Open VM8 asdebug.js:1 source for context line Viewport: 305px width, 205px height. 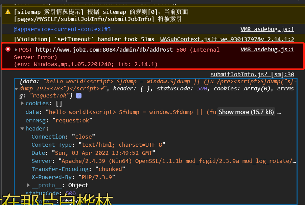(x=267, y=29)
